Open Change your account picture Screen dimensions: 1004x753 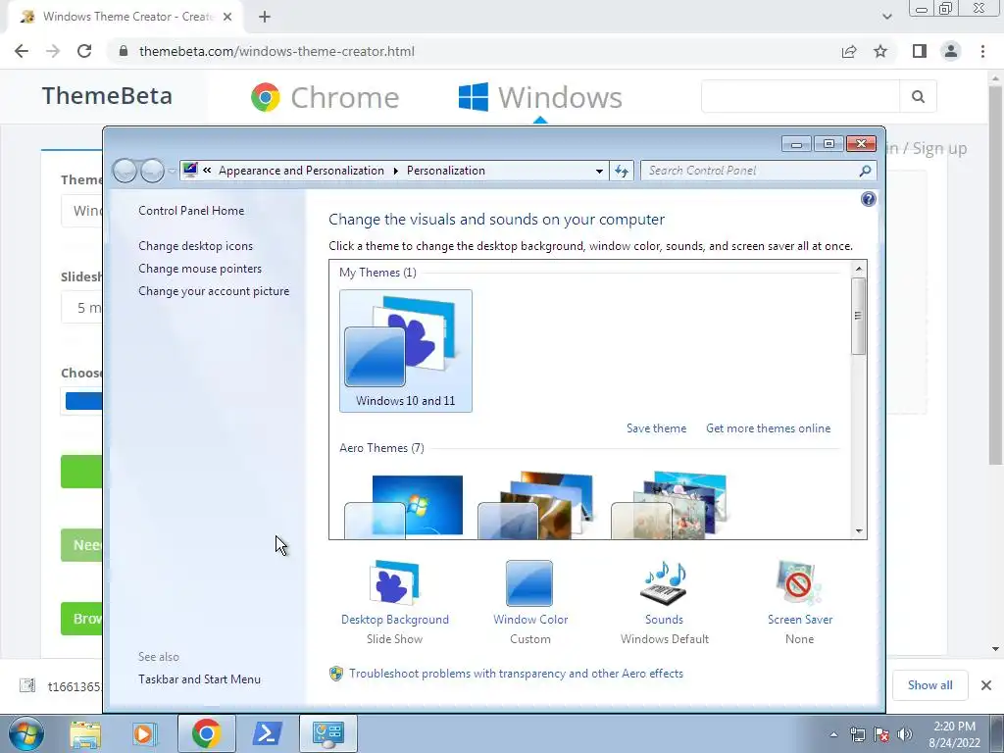[214, 290]
